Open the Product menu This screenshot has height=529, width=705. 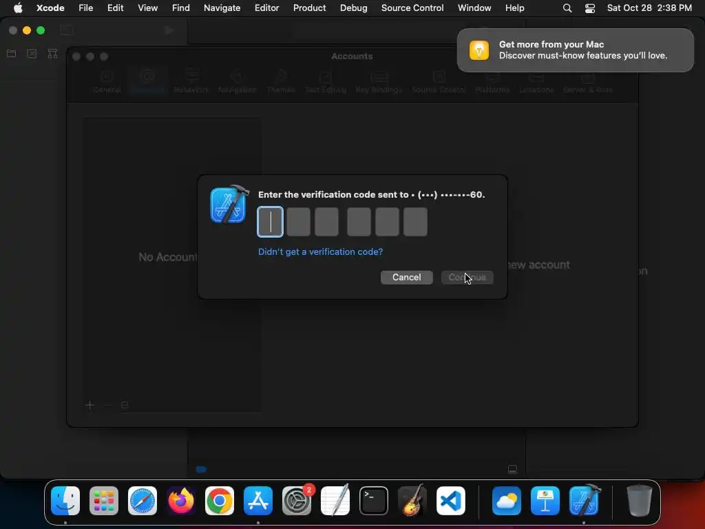point(309,8)
